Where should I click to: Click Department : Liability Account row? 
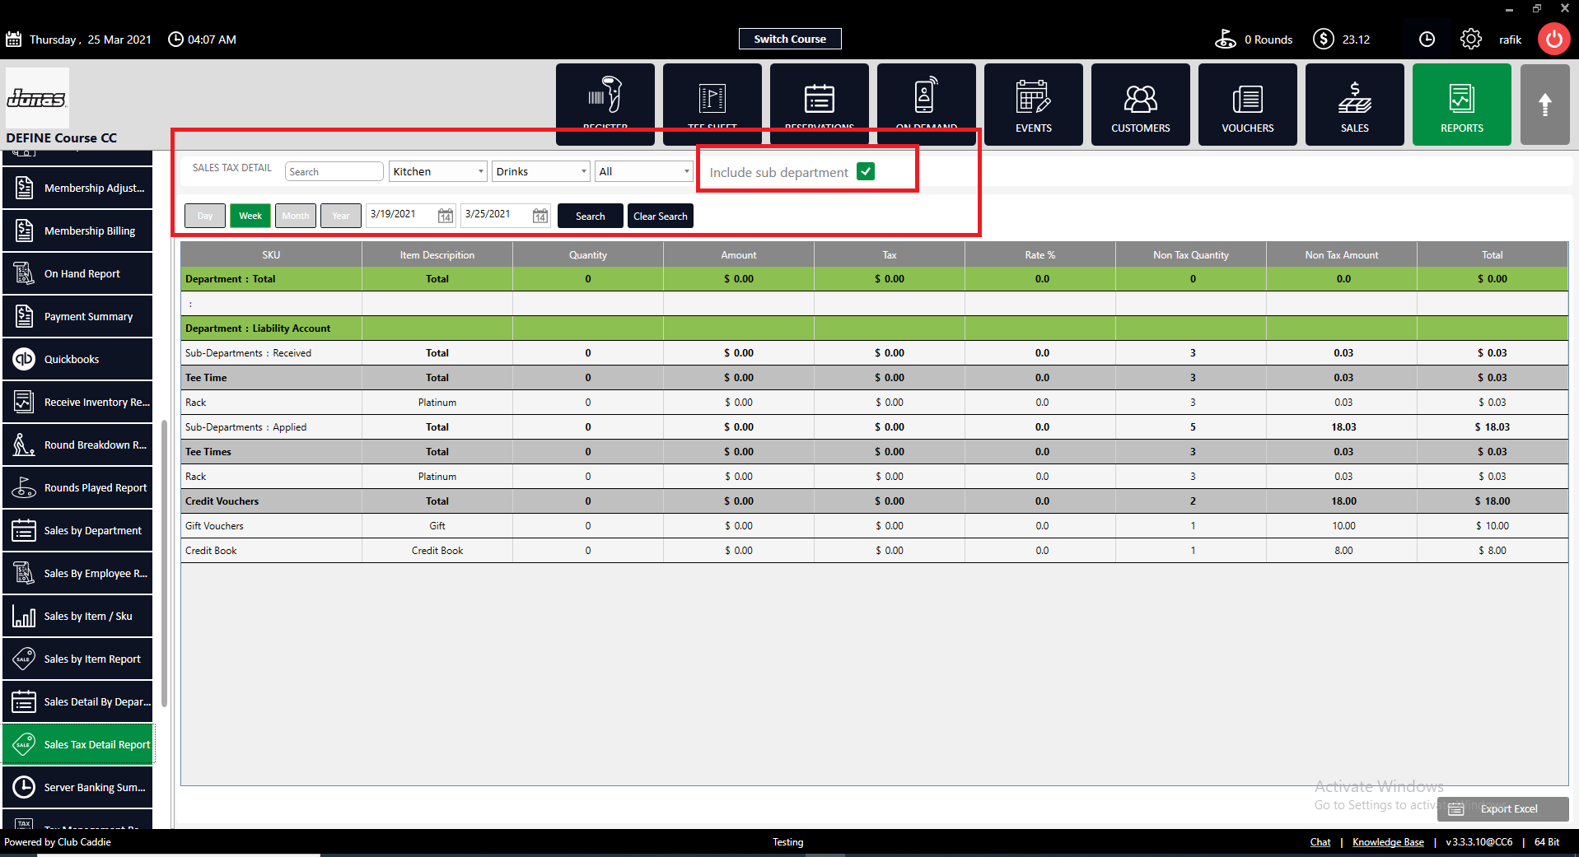874,328
